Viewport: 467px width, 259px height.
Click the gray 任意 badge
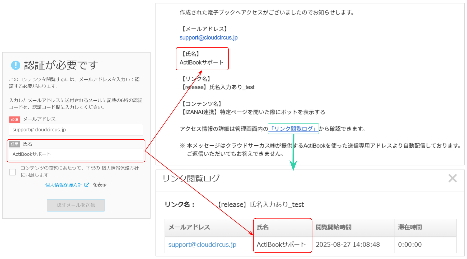(x=15, y=144)
